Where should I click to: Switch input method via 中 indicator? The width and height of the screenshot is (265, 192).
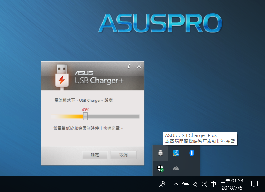click(213, 184)
